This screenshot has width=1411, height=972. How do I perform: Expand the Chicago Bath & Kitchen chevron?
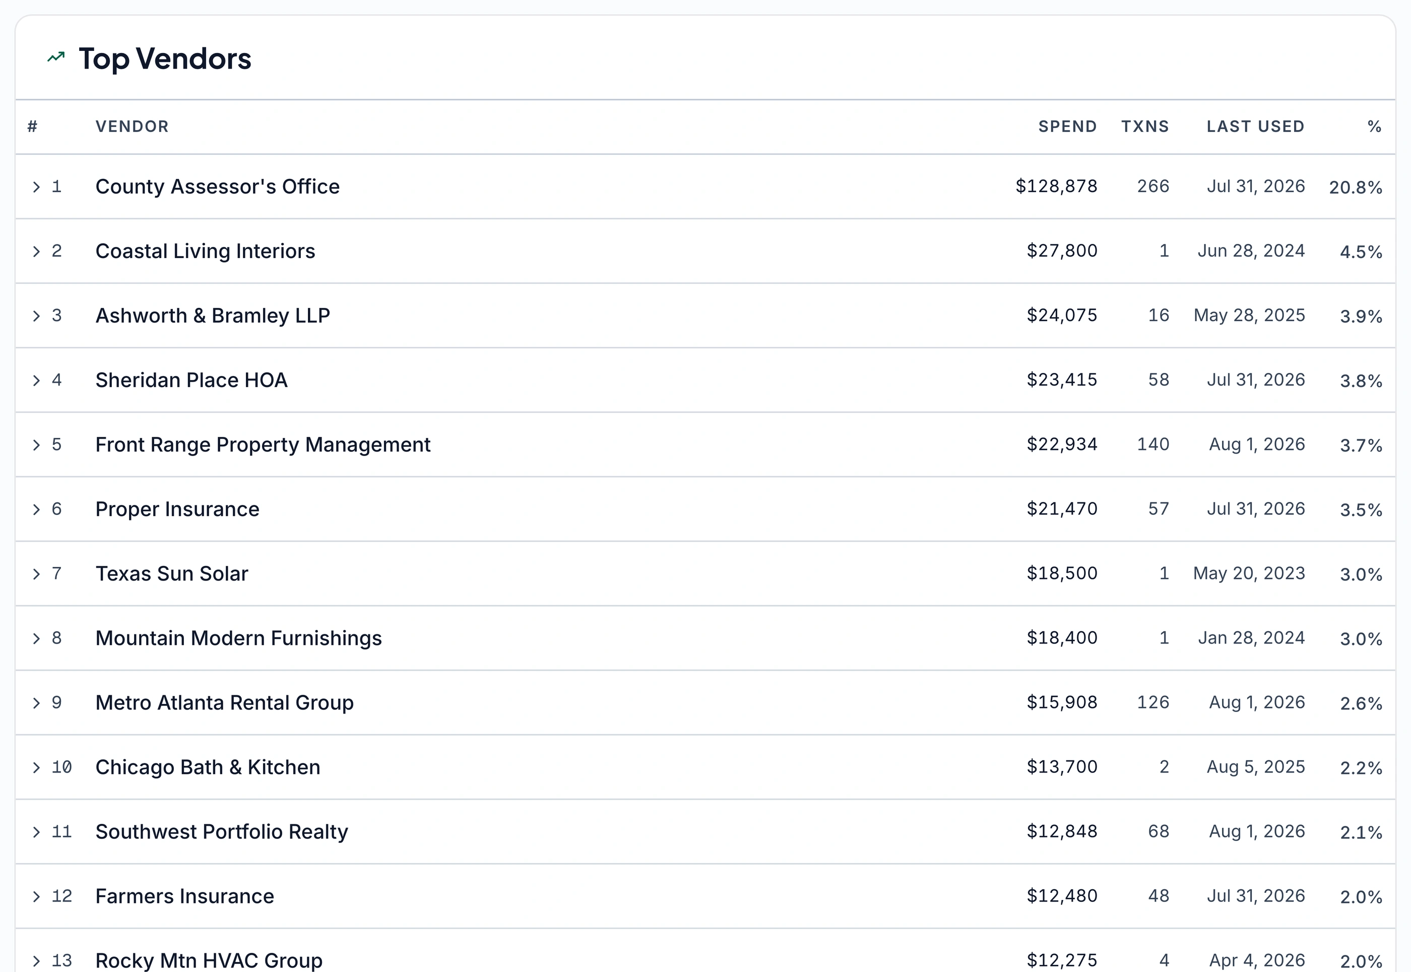click(37, 768)
